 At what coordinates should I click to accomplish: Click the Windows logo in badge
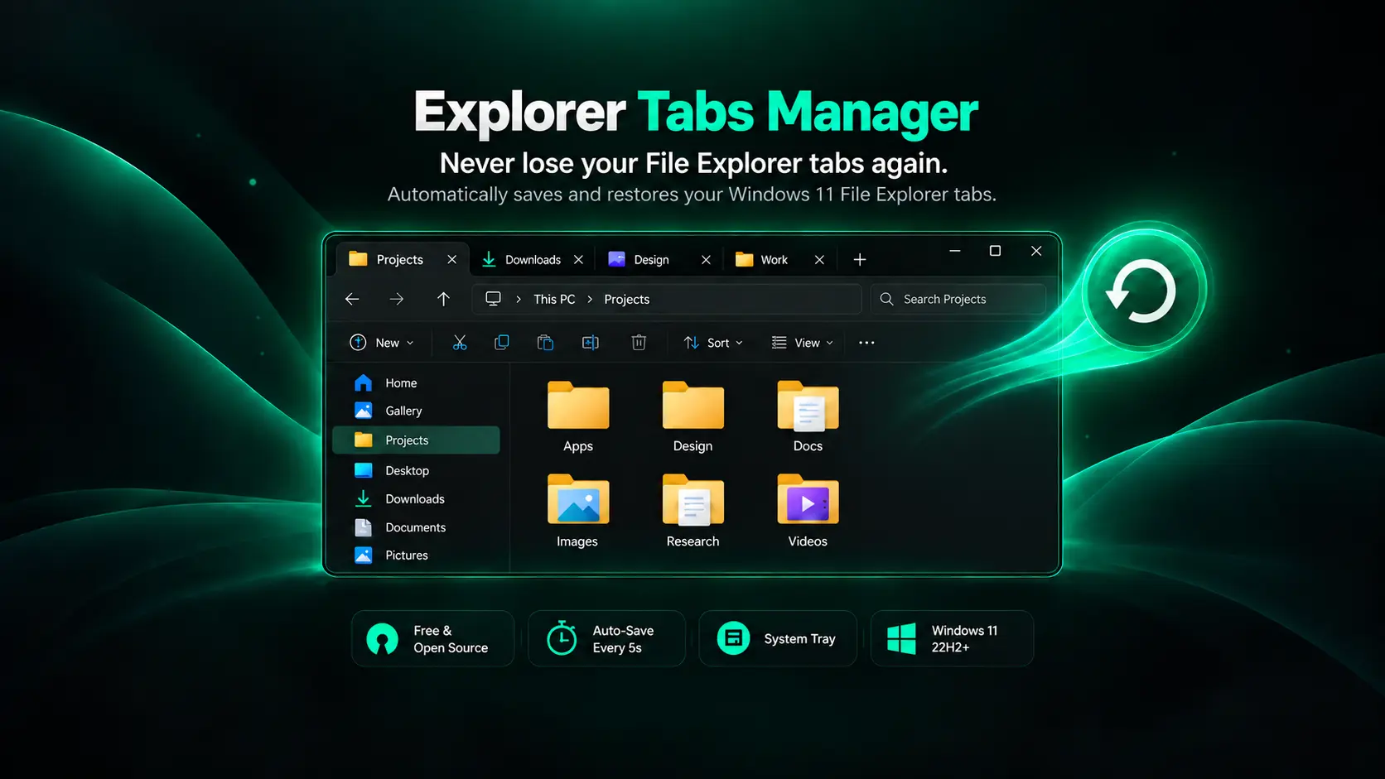pos(901,639)
